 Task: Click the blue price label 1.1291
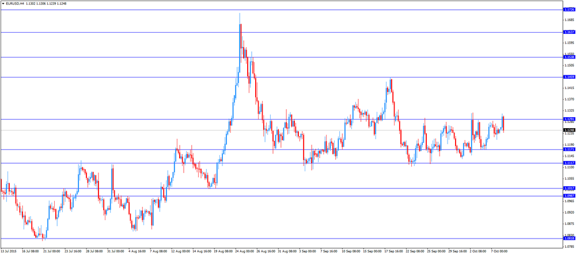tap(569, 119)
